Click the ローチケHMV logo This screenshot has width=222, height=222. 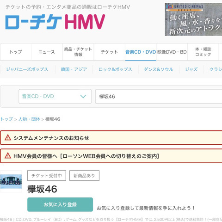tap(55, 22)
